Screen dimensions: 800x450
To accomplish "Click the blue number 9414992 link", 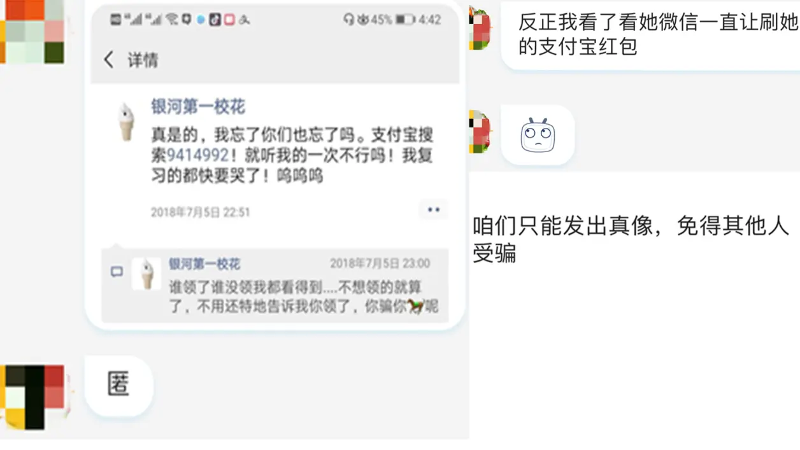I will tap(197, 155).
